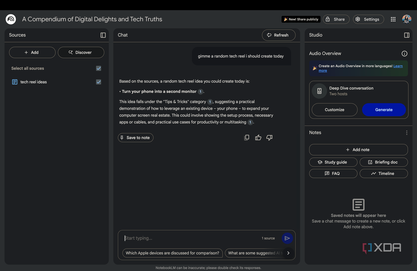Viewport: 417px width, 271px height.
Task: Click the NotebookLM logo icon
Action: click(x=11, y=19)
